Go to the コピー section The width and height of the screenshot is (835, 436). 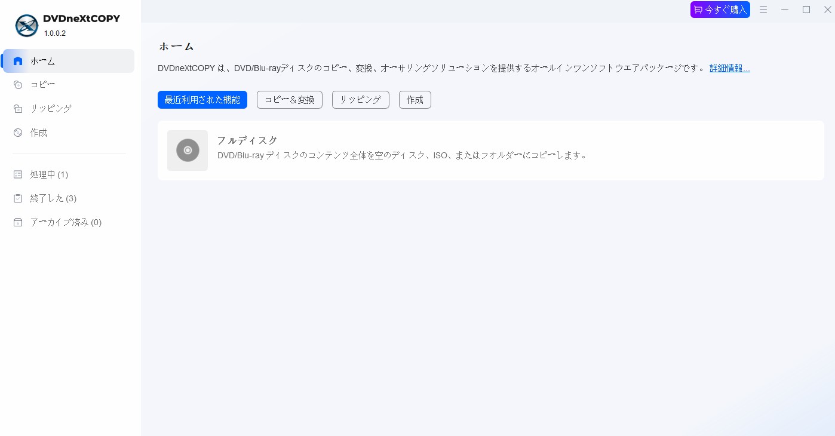click(x=69, y=85)
